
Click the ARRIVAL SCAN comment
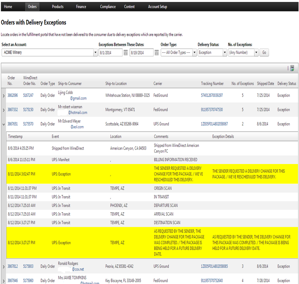pyautogui.click(x=164, y=214)
